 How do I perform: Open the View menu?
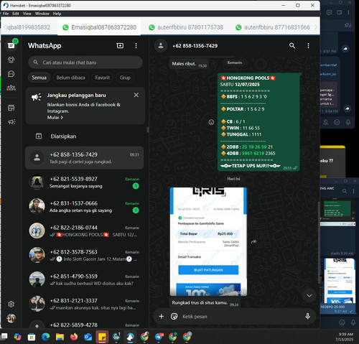pos(27,14)
